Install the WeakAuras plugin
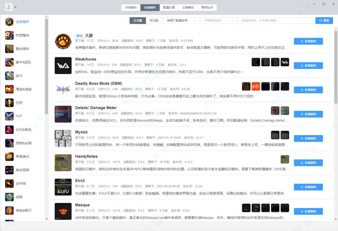Screen dimensions: 338x231 [x=308, y=66]
